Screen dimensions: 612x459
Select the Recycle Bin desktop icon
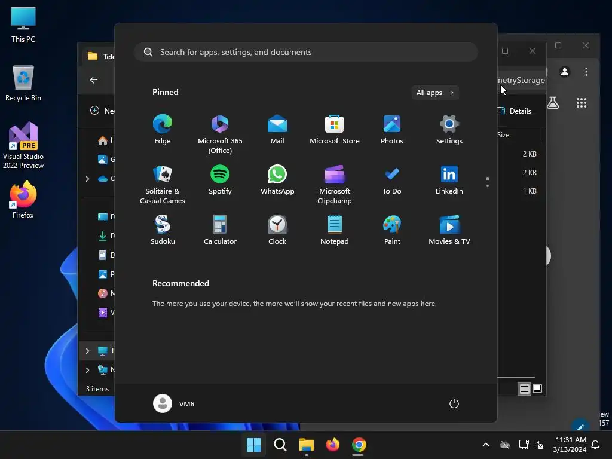coord(23,83)
